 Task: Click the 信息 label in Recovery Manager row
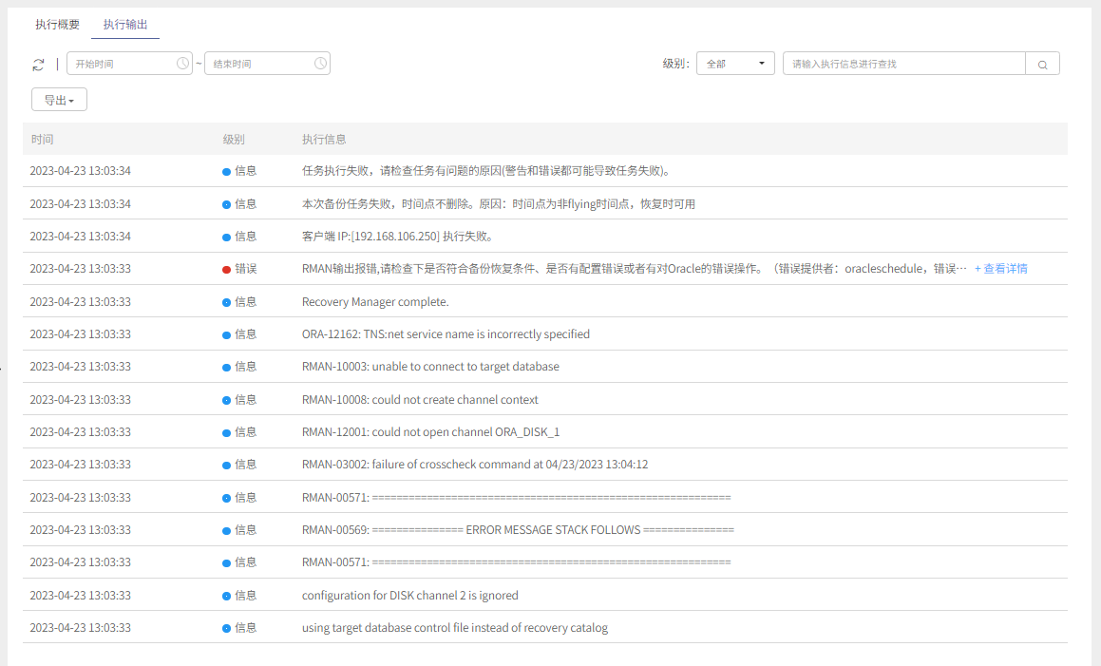click(246, 301)
